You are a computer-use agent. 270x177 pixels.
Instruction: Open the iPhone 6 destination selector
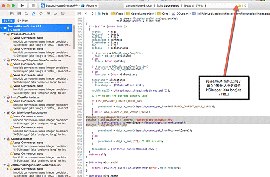(x=92, y=6)
